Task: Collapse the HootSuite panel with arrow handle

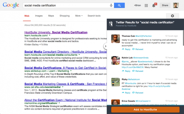Action: coord(105,46)
